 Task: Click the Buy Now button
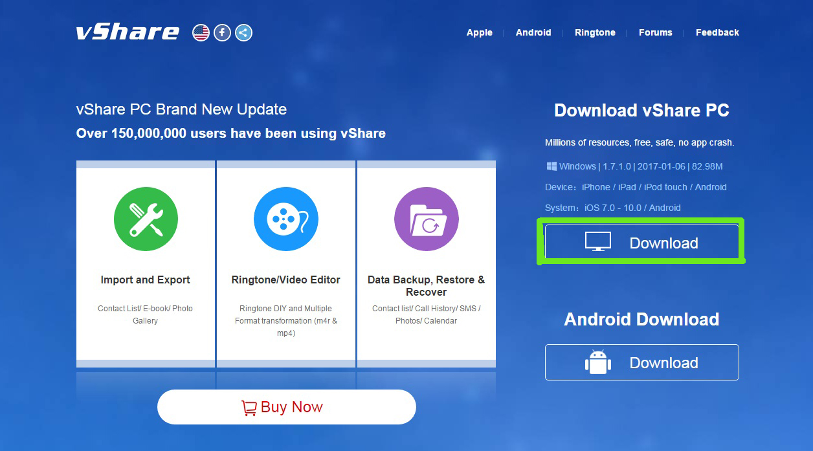tap(286, 407)
